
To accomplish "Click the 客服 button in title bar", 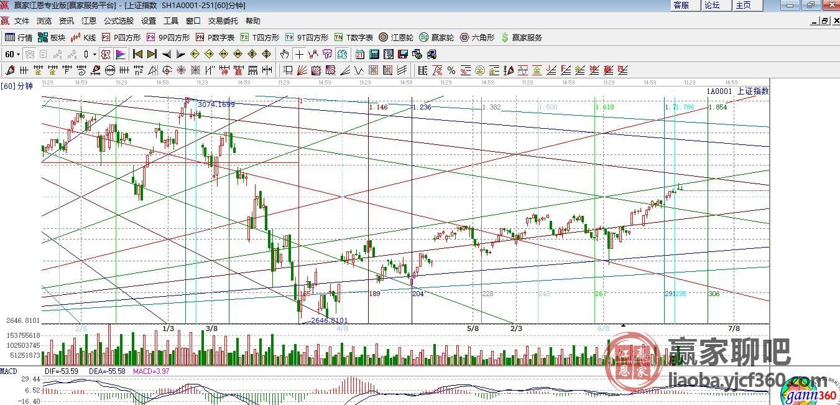I will [685, 5].
